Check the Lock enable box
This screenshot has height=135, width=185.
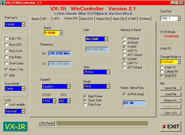point(6,105)
